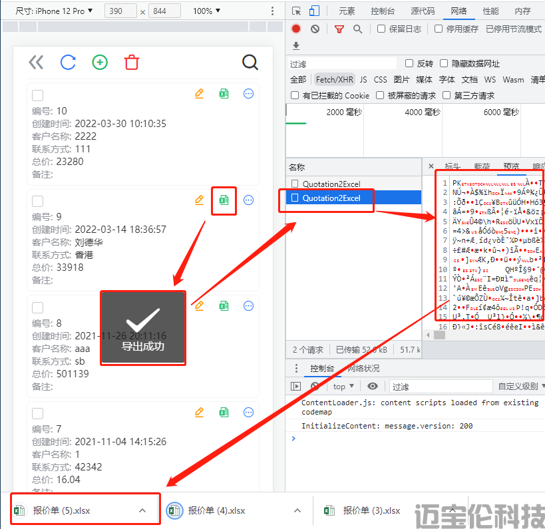This screenshot has height=529, width=545.
Task: Check the checkbox for quotation number 7
Action: (37, 414)
